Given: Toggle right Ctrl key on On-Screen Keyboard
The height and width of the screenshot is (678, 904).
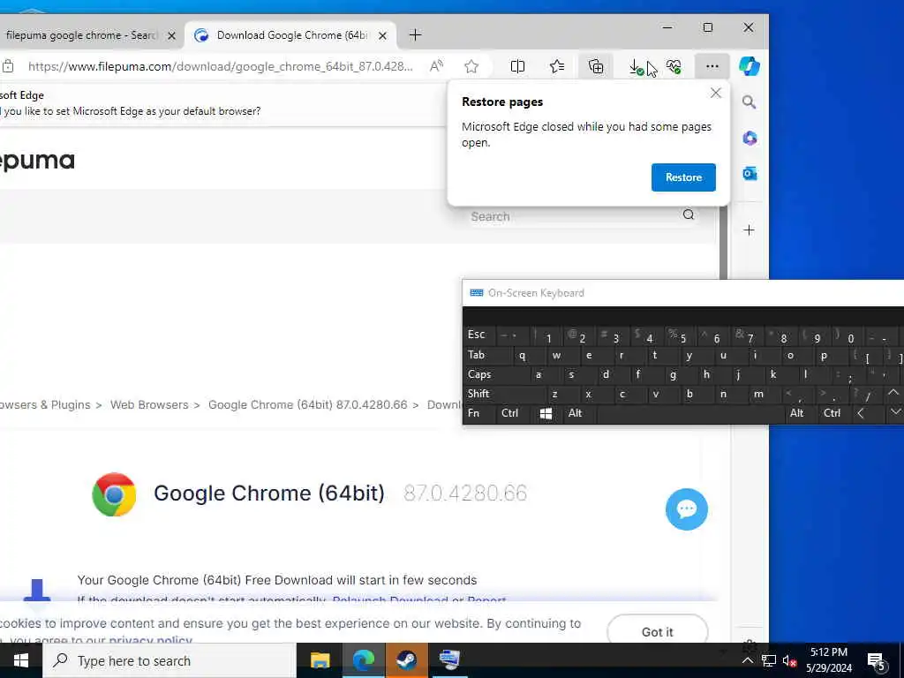Looking at the screenshot, I should pyautogui.click(x=834, y=413).
